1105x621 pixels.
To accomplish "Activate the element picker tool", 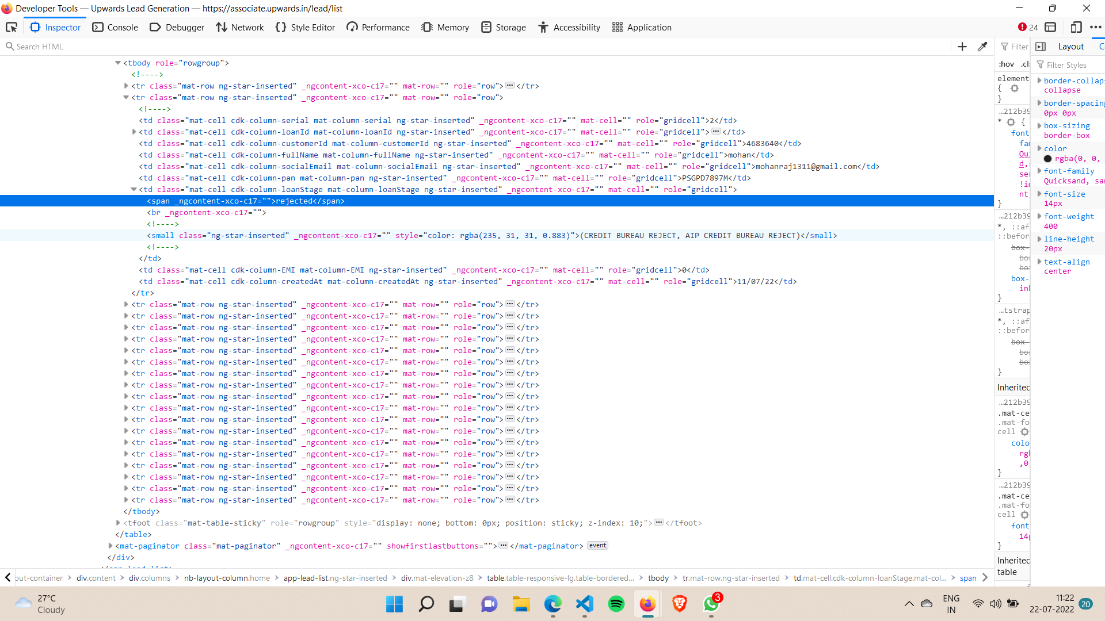I will 12,27.
